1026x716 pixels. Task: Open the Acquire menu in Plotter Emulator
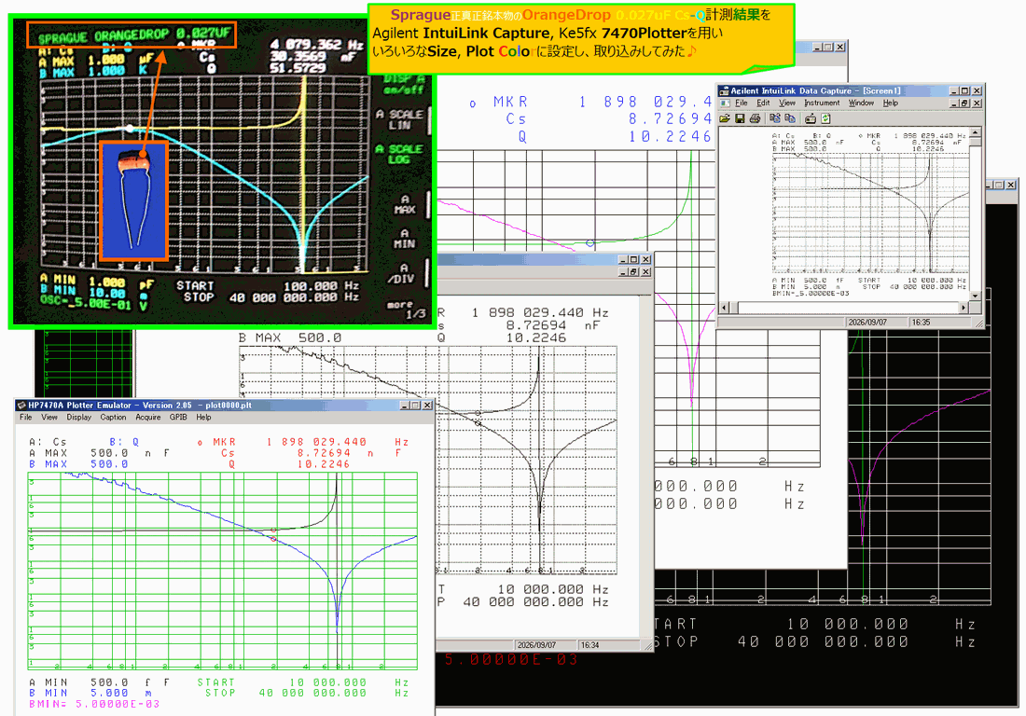(x=148, y=417)
